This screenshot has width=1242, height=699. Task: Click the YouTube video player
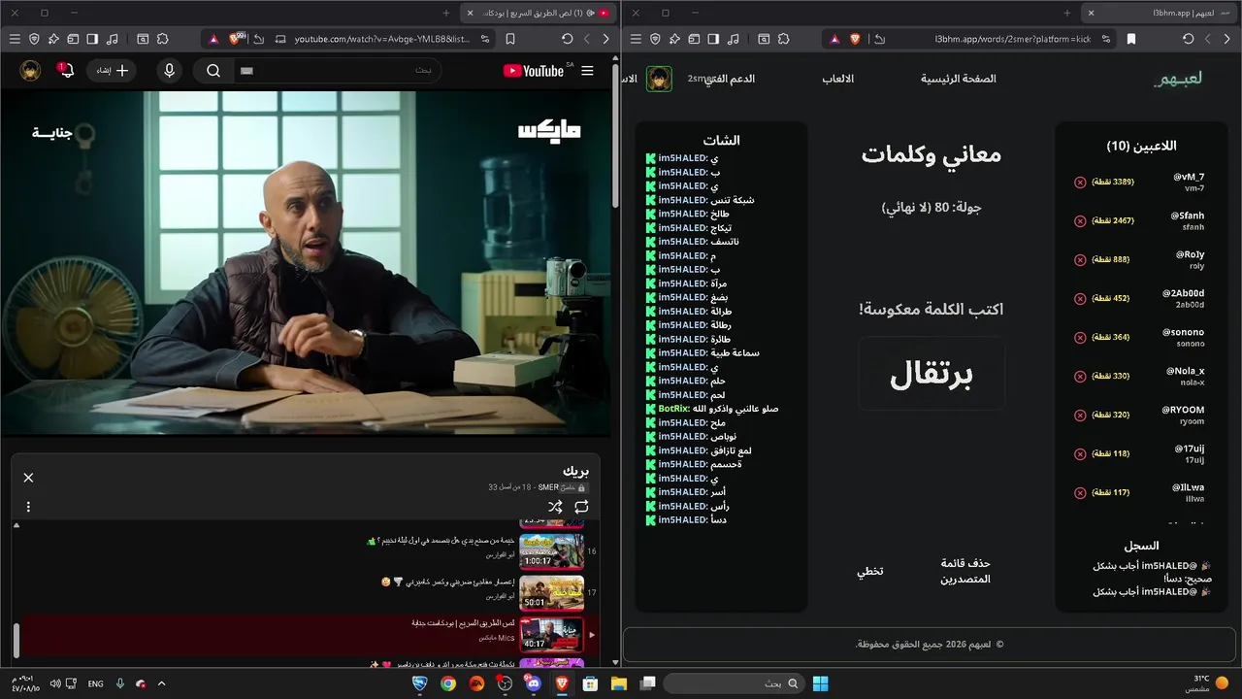[x=307, y=263]
